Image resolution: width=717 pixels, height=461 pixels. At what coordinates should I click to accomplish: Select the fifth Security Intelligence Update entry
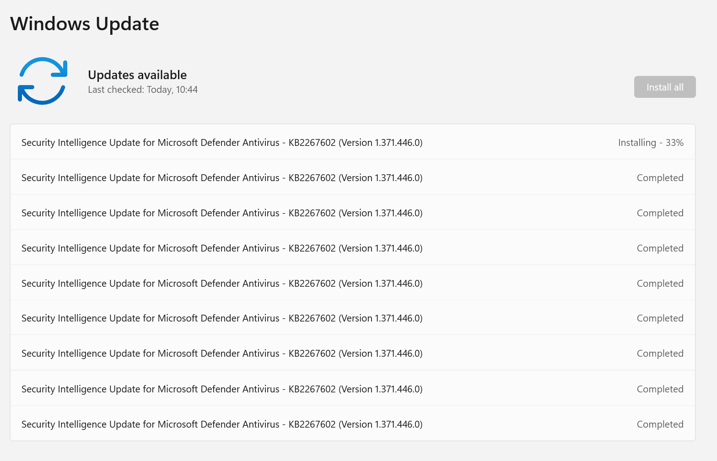[353, 283]
